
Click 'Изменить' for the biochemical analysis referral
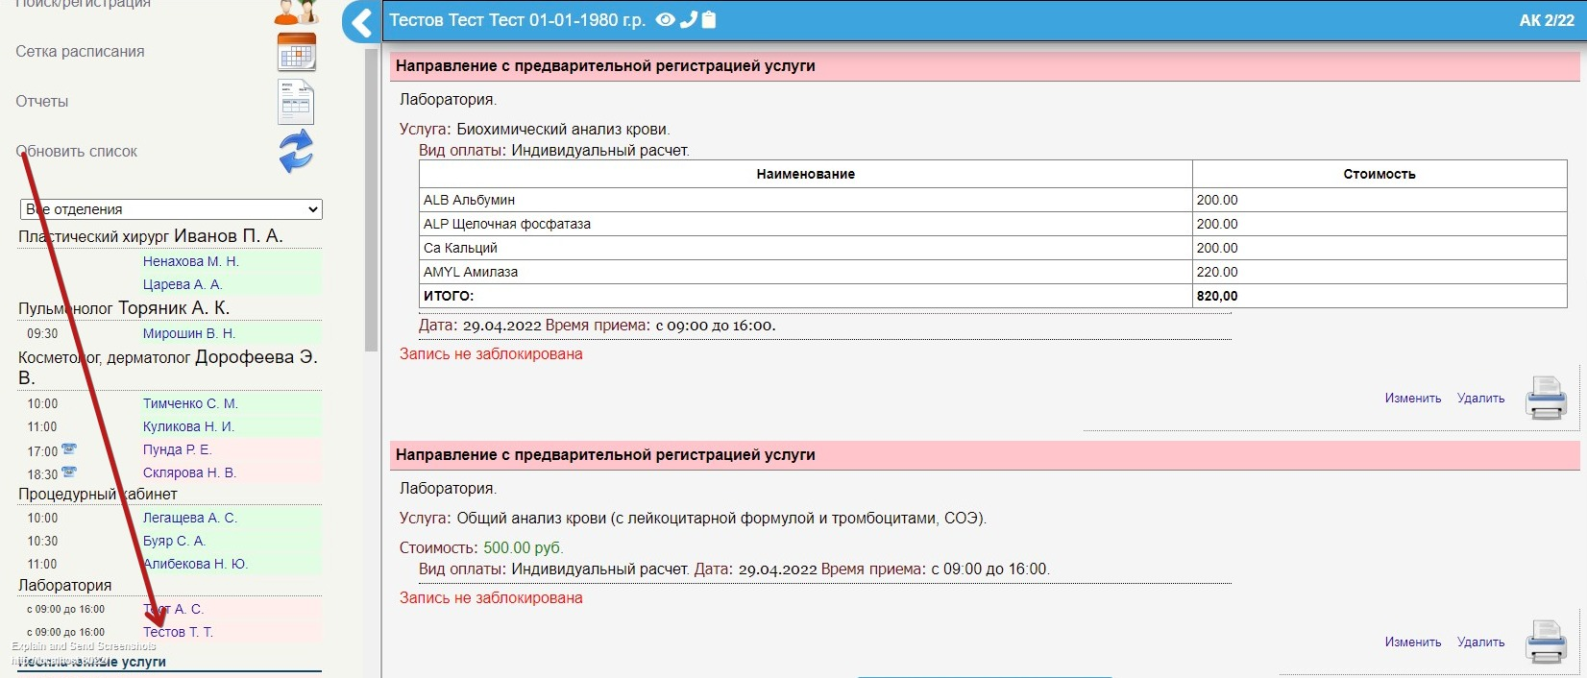click(x=1412, y=399)
